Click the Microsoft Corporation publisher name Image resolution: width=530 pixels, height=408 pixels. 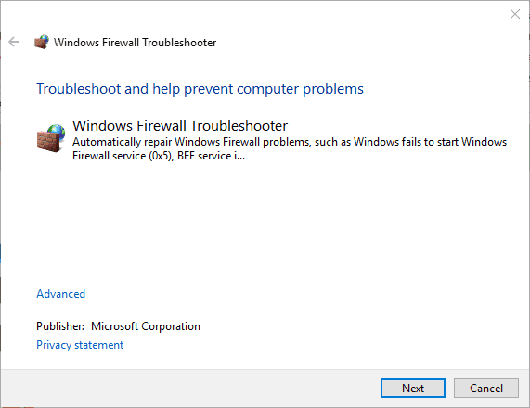click(x=146, y=326)
